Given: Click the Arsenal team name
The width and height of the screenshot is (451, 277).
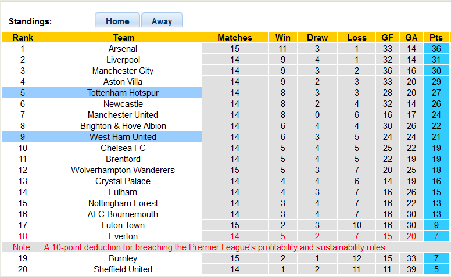Looking at the screenshot, I should [123, 49].
